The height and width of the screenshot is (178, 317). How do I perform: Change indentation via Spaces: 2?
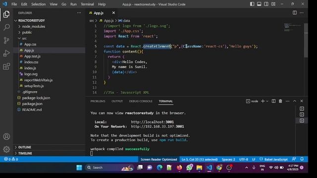(x=228, y=159)
